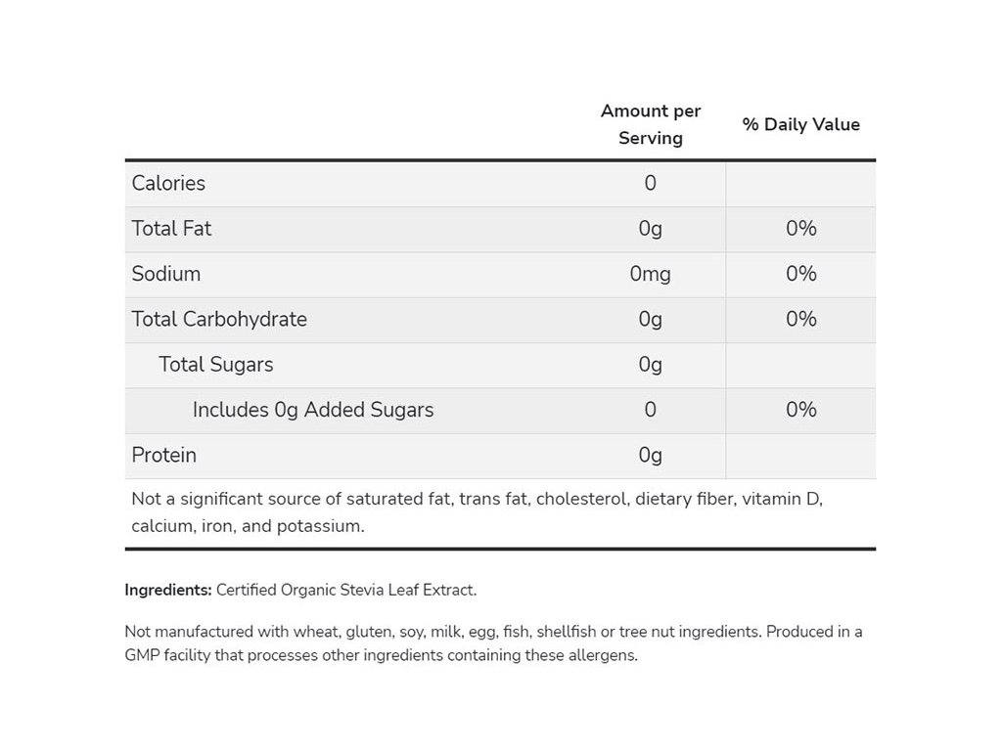Viewport: 1002px width, 751px height.
Task: Click the "Amount per Serving" column header
Action: tap(651, 125)
